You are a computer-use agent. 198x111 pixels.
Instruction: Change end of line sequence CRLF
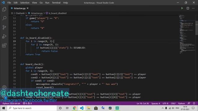click(x=173, y=104)
